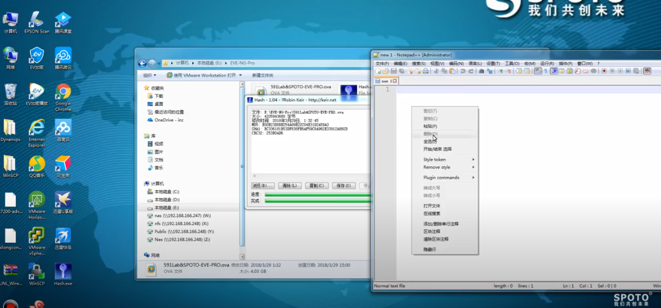Image resolution: width=661 pixels, height=308 pixels.
Task: Click 浏览(B) button in Hash window
Action: coord(263,186)
